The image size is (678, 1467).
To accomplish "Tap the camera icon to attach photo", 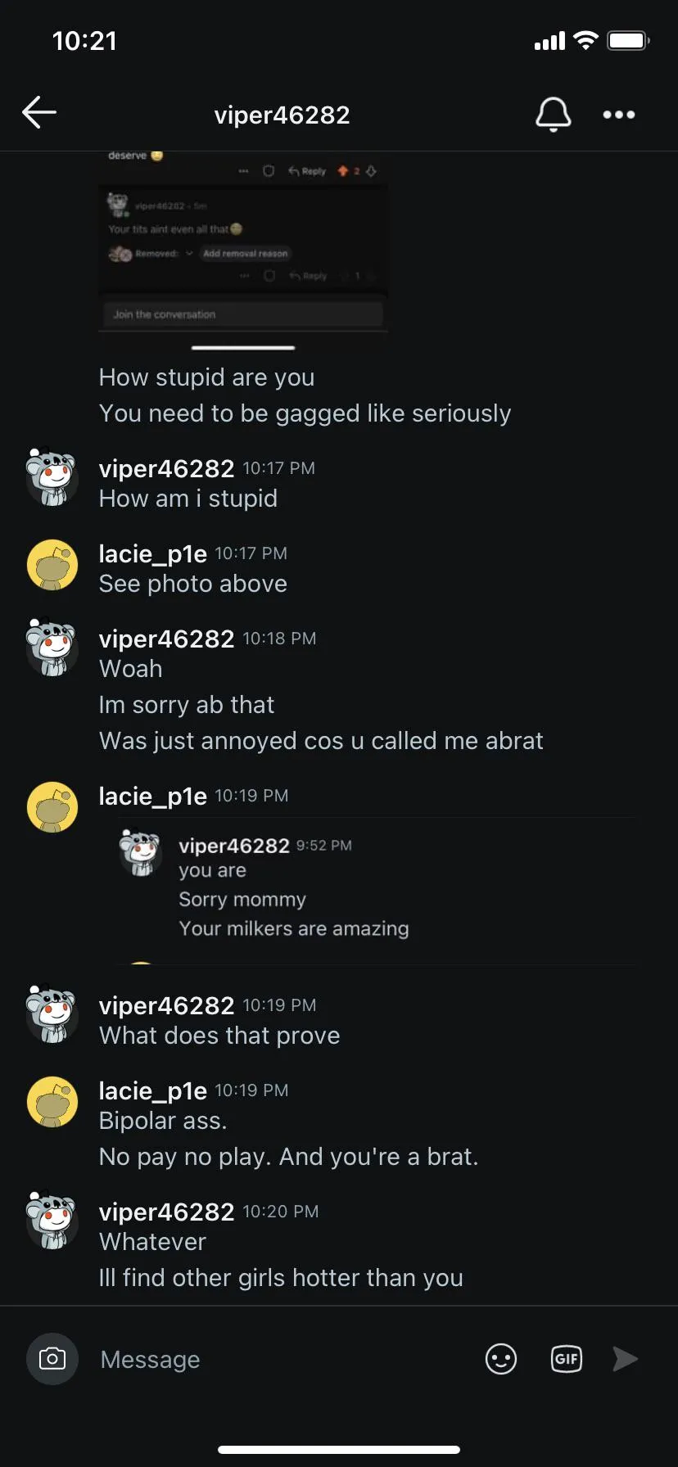I will (x=52, y=1359).
